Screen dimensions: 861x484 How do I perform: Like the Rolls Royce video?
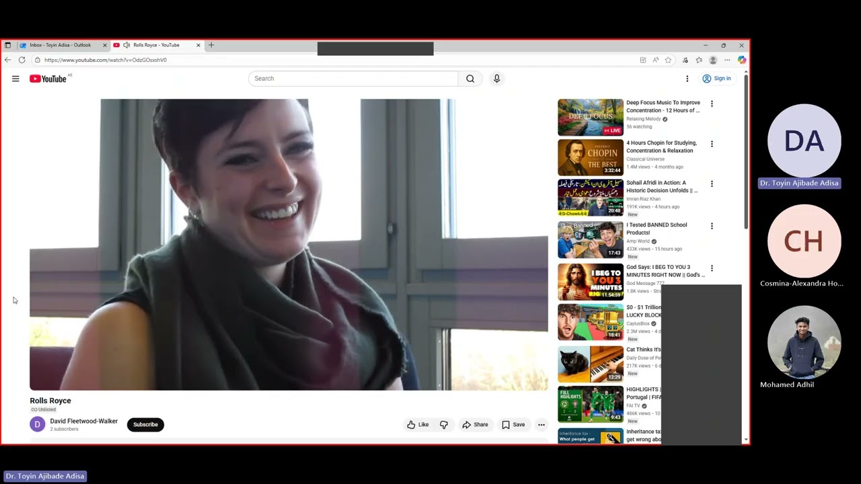[x=418, y=425]
